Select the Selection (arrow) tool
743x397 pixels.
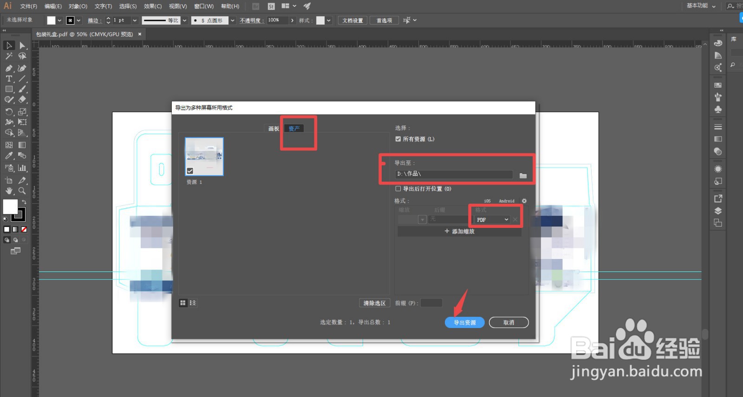click(x=9, y=45)
